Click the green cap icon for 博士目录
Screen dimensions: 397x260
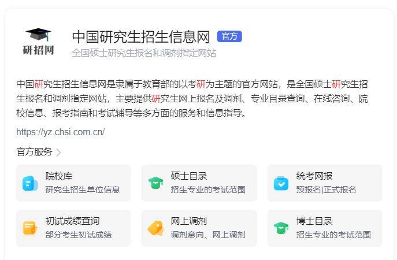click(x=281, y=228)
